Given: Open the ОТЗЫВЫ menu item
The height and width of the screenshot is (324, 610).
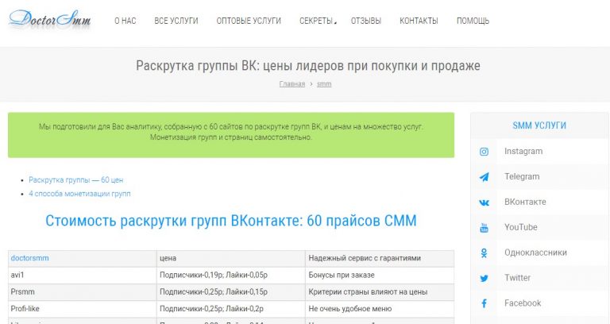Looking at the screenshot, I should point(366,21).
